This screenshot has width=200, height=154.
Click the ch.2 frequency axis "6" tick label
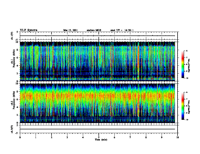pos(18,99)
